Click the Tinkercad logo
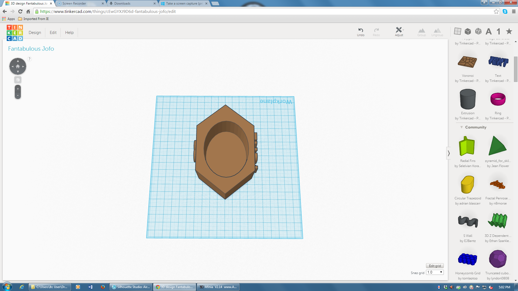518x291 pixels. click(15, 33)
